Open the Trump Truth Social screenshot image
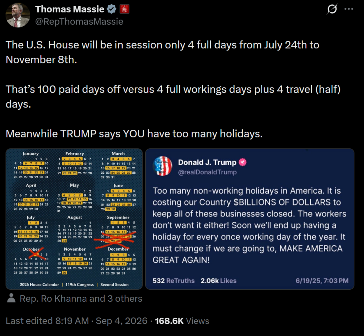Viewport: 364px width, 336px height. (x=250, y=219)
